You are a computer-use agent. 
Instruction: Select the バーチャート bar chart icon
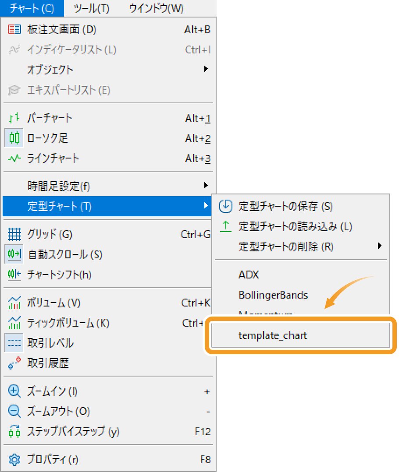click(14, 118)
